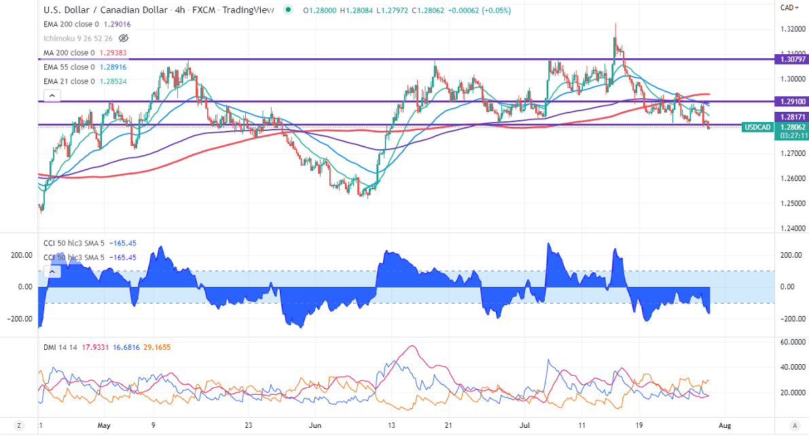Click the Jul label on time axis
Image resolution: width=809 pixels, height=436 pixels.
[x=524, y=426]
